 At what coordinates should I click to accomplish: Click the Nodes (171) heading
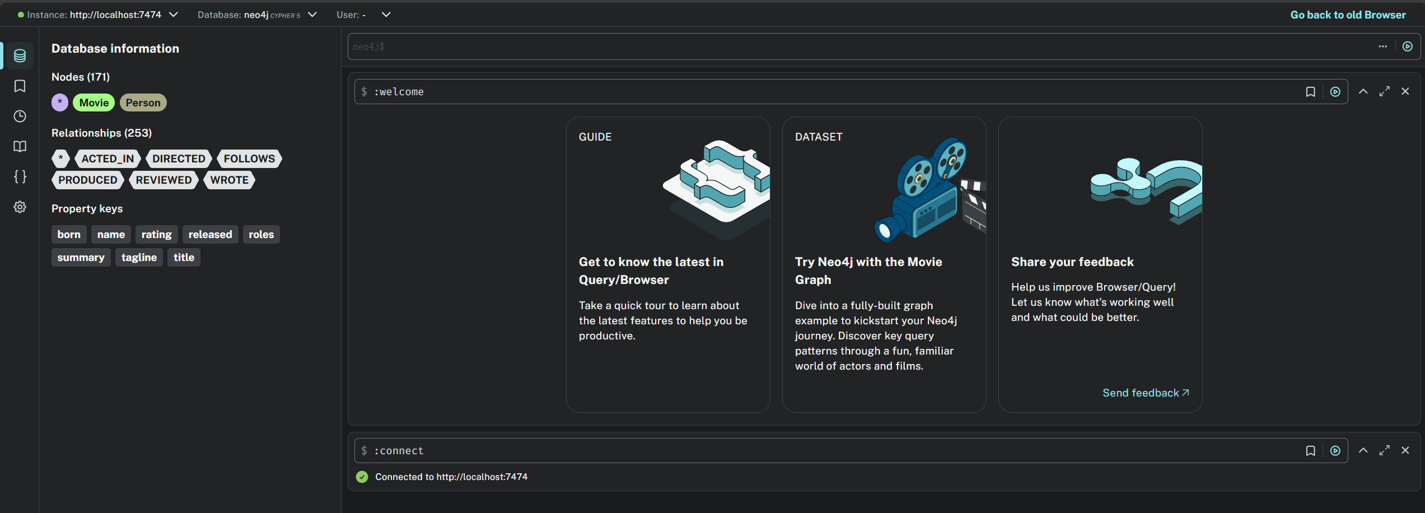[81, 77]
